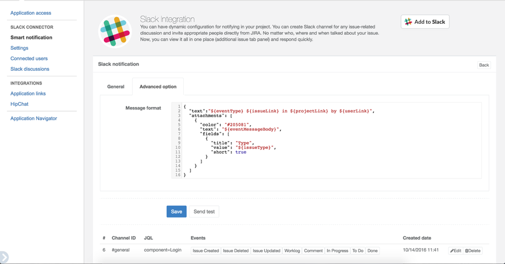The image size is (505, 264).
Task: Click the Issue Created event tag
Action: point(205,251)
